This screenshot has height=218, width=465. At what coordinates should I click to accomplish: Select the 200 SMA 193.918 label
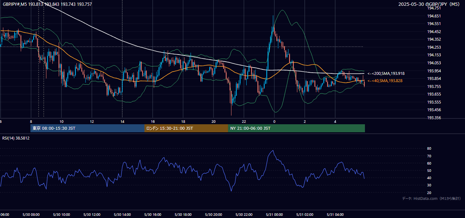[x=386, y=73]
